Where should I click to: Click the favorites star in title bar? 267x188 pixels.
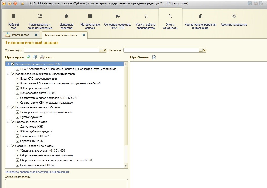tap(22, 3)
